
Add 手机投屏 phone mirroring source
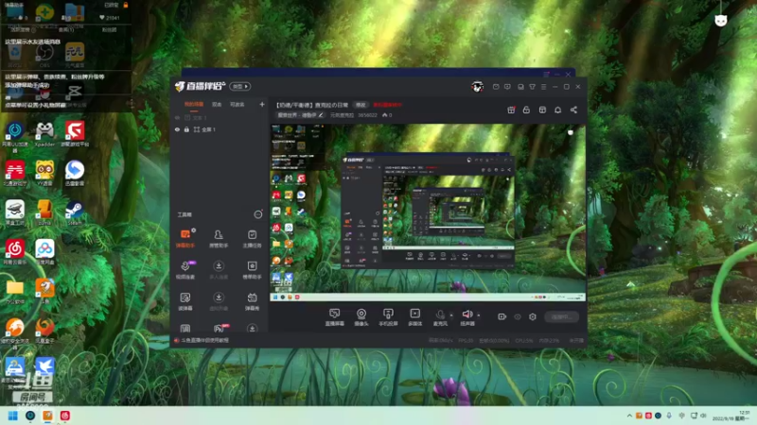point(388,317)
